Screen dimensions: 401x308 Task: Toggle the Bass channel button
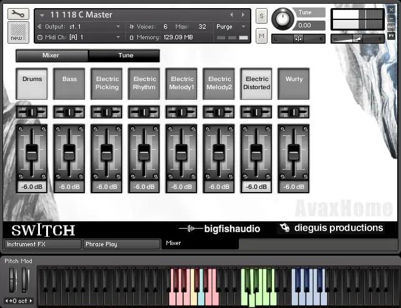point(69,84)
